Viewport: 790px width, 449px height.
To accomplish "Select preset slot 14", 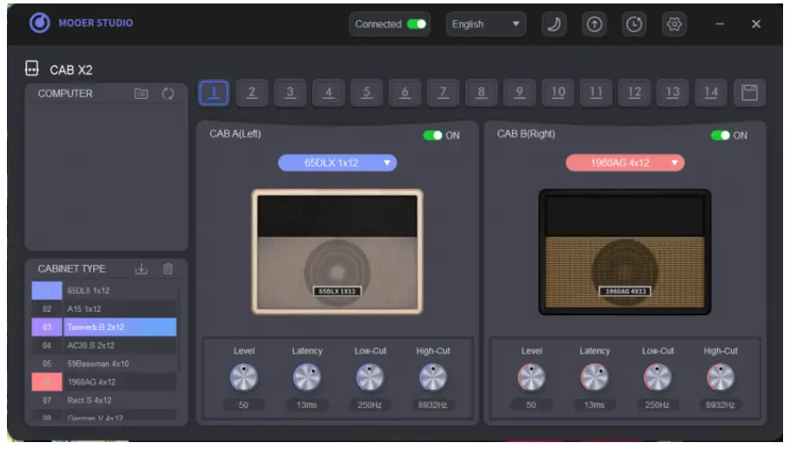I will pyautogui.click(x=711, y=93).
